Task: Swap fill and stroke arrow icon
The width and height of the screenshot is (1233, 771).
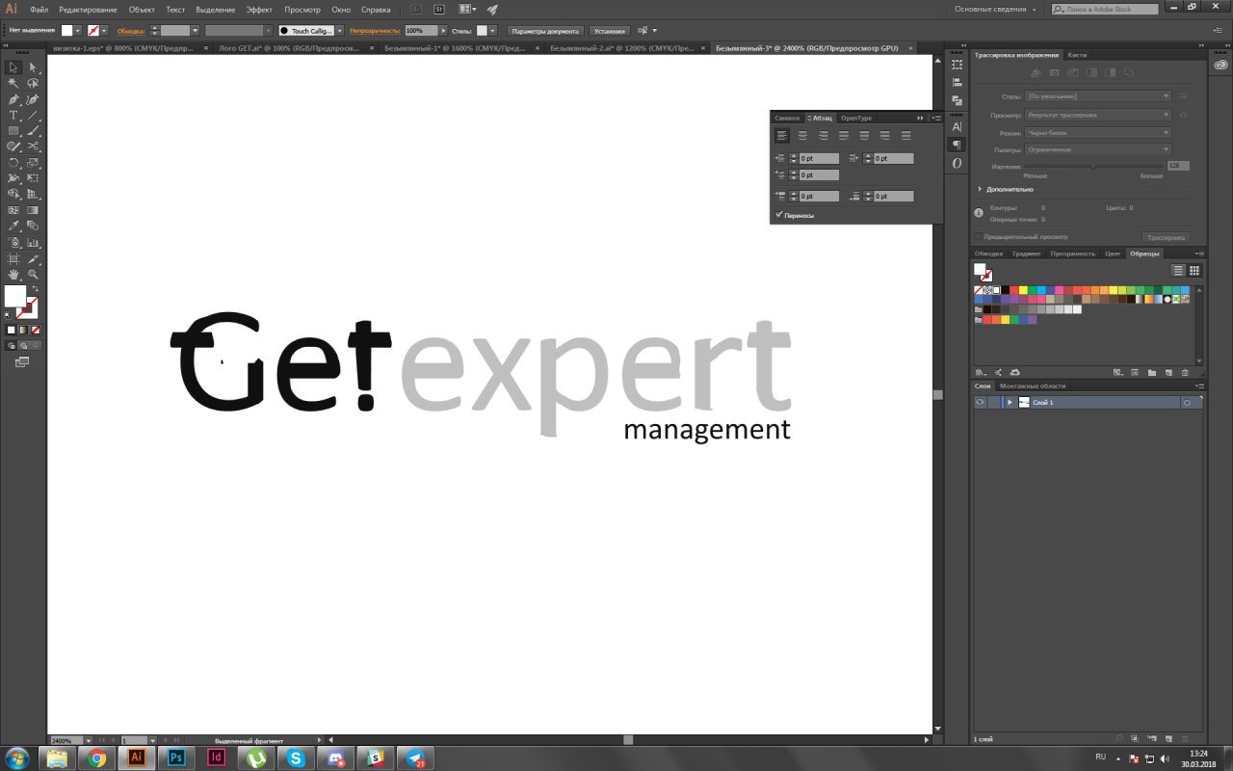Action: pyautogui.click(x=35, y=289)
